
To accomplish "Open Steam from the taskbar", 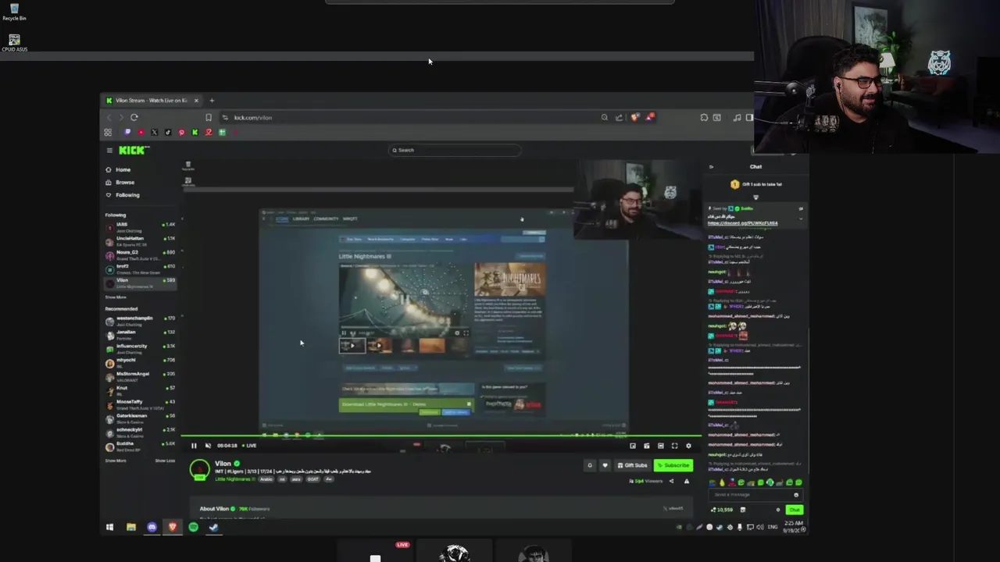I will coord(213,527).
